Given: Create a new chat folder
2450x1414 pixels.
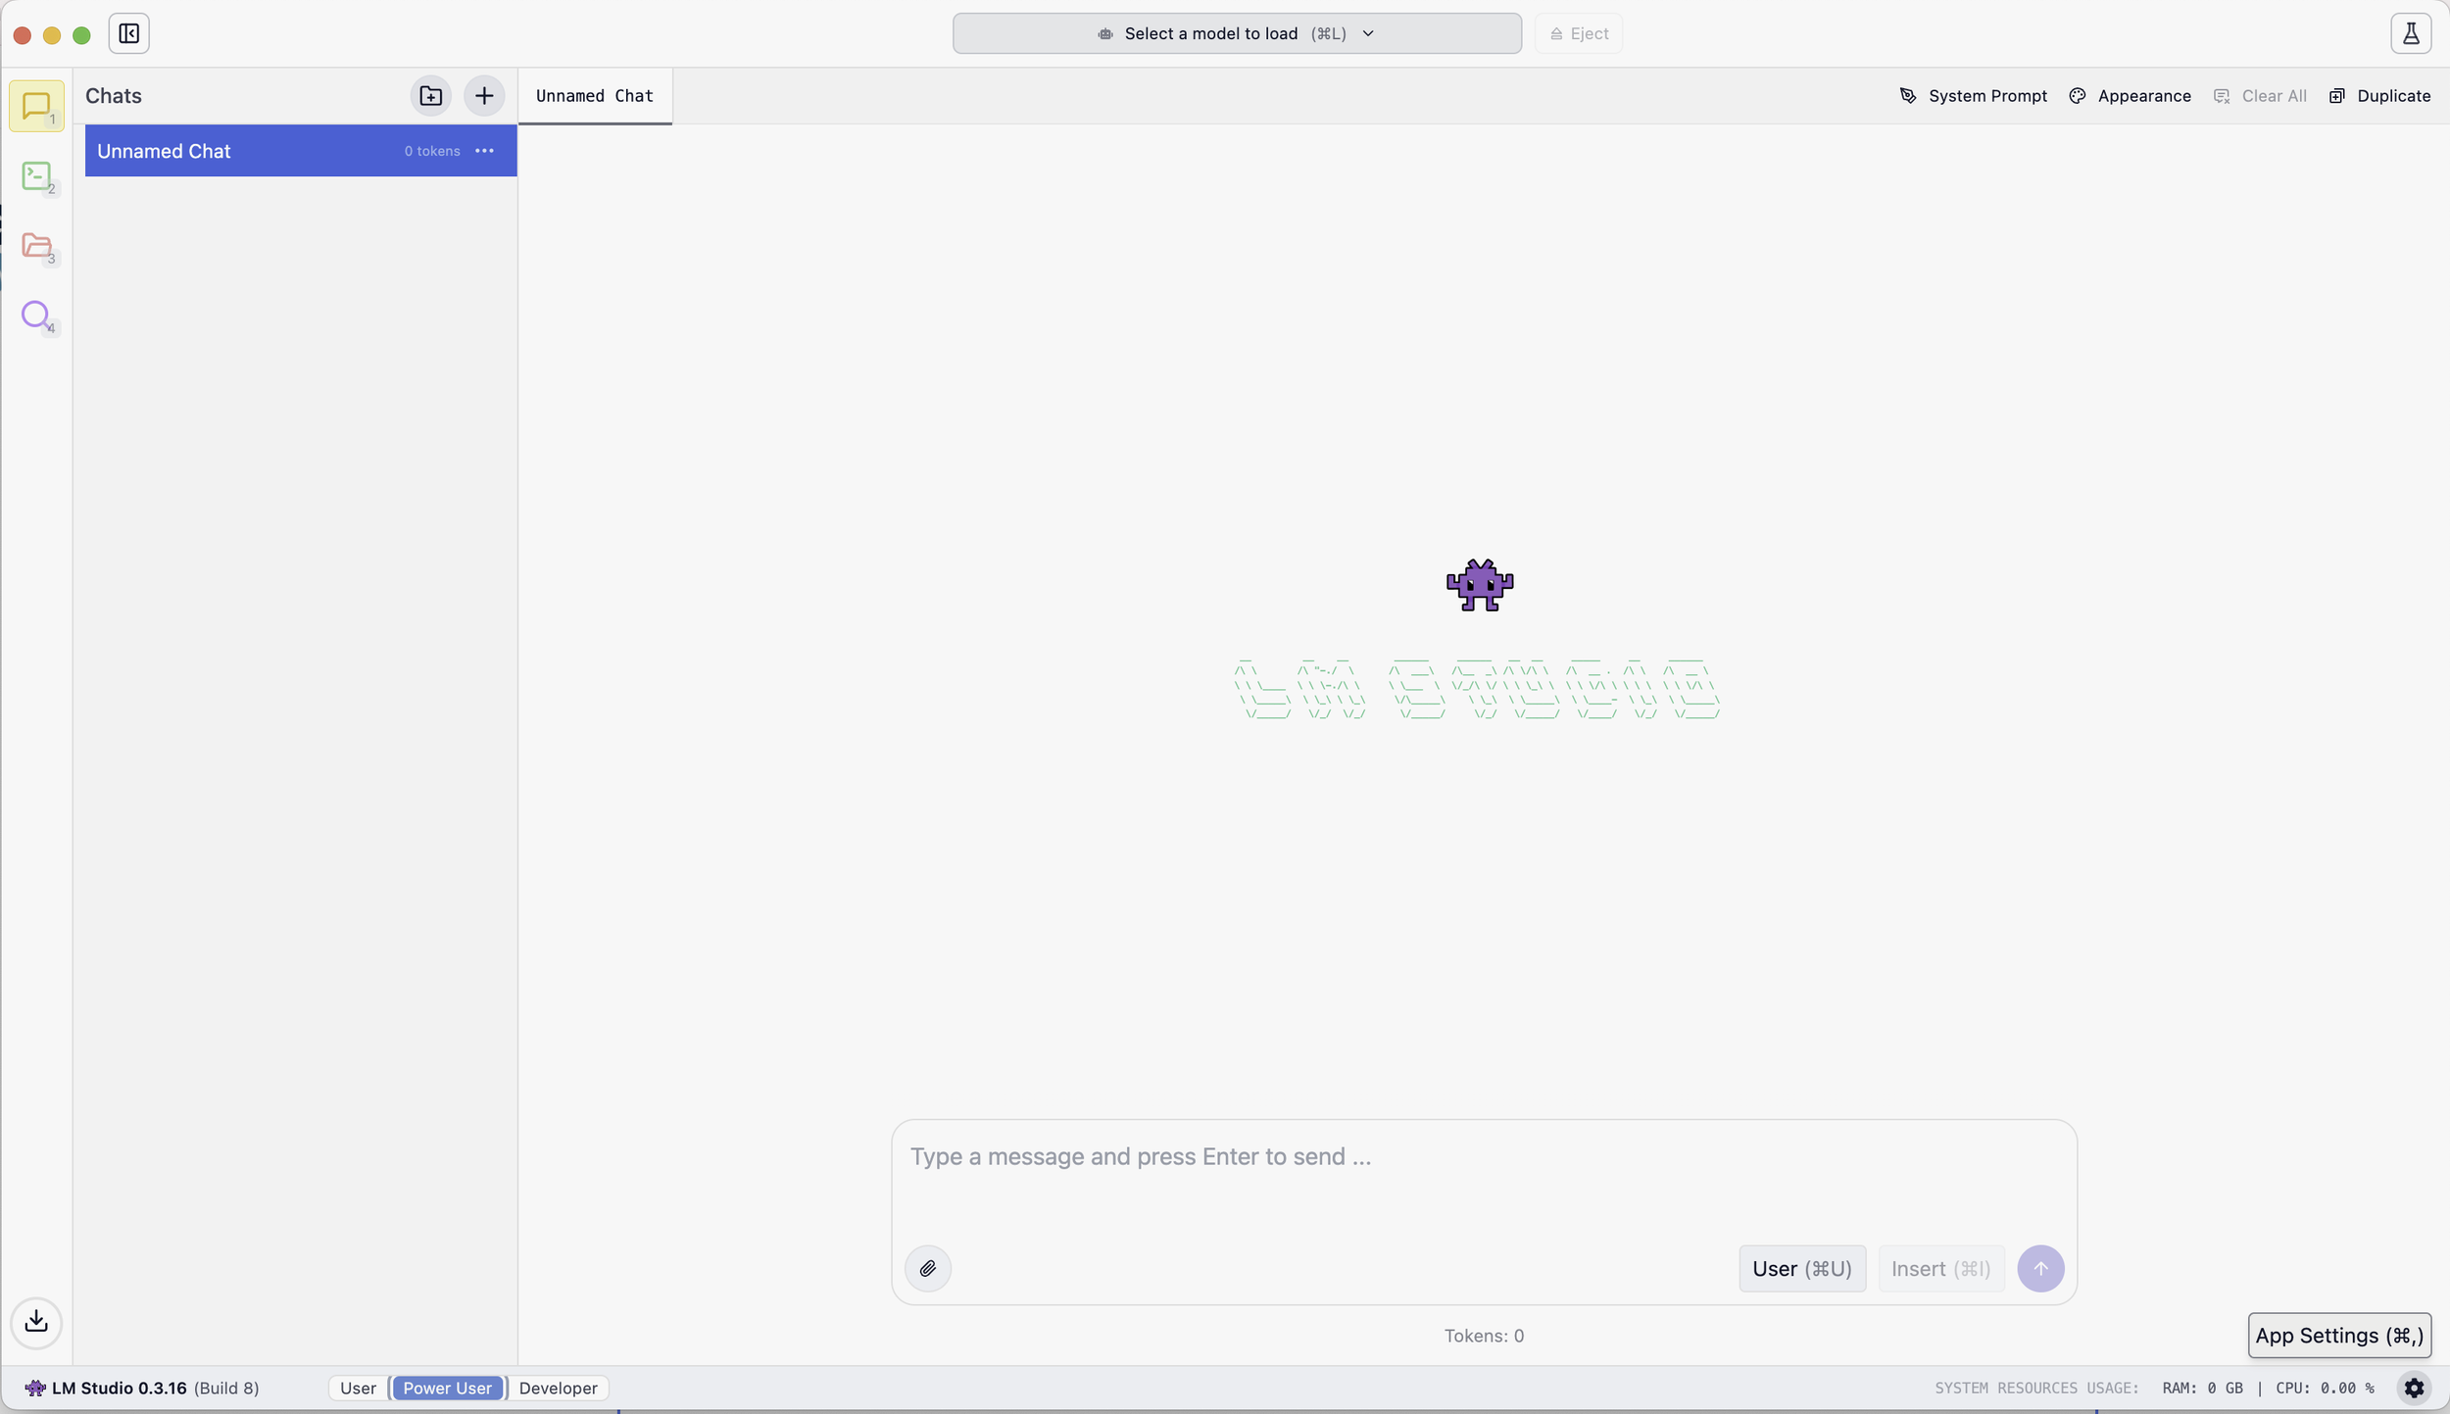Looking at the screenshot, I should coord(430,95).
